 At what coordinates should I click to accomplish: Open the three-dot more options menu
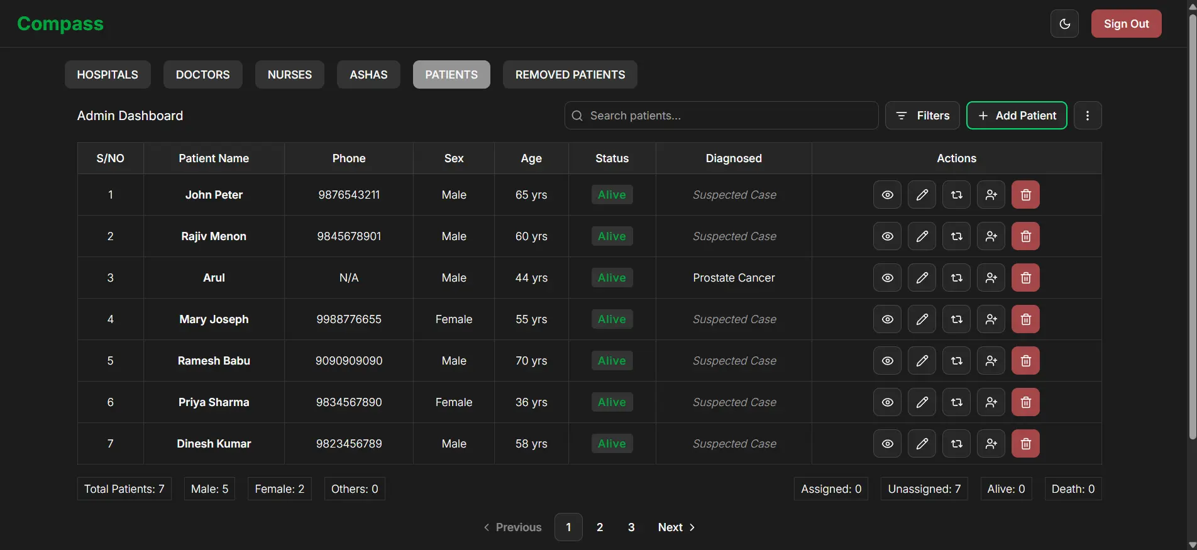(1088, 116)
